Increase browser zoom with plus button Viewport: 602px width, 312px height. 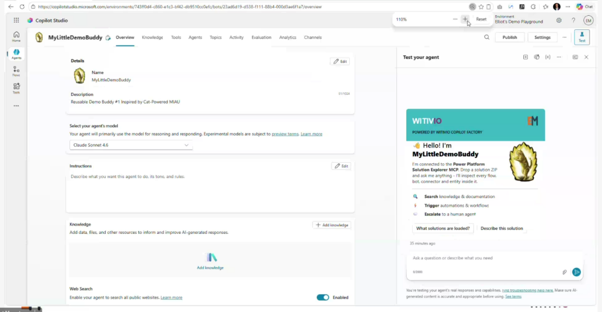pos(465,19)
